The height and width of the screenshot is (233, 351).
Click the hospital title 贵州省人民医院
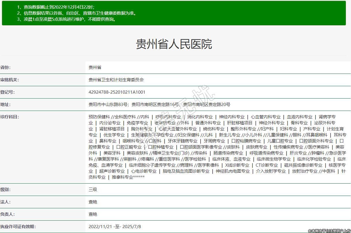tap(174, 44)
